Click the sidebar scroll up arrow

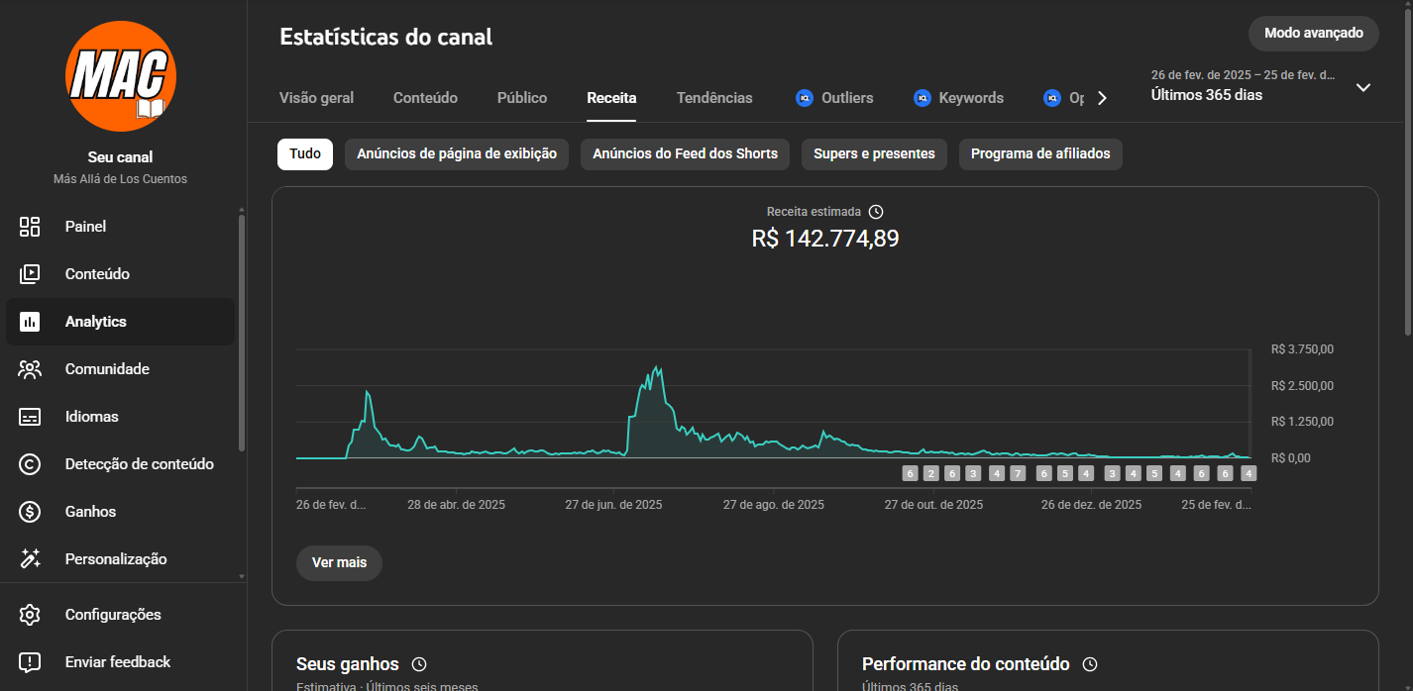pyautogui.click(x=242, y=209)
